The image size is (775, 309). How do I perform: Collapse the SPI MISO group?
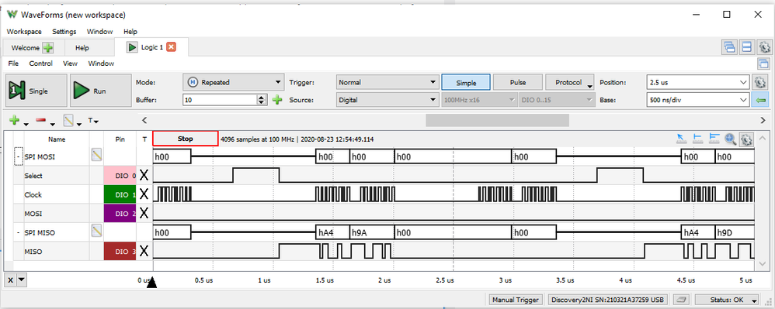point(19,232)
